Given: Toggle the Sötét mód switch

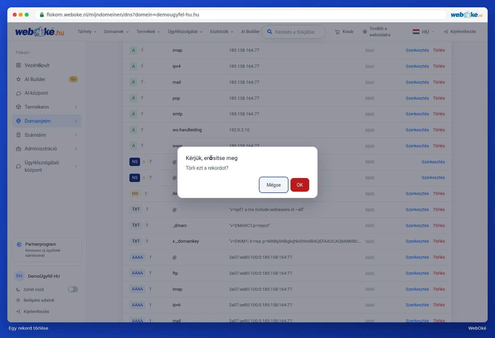Looking at the screenshot, I should 73,289.
